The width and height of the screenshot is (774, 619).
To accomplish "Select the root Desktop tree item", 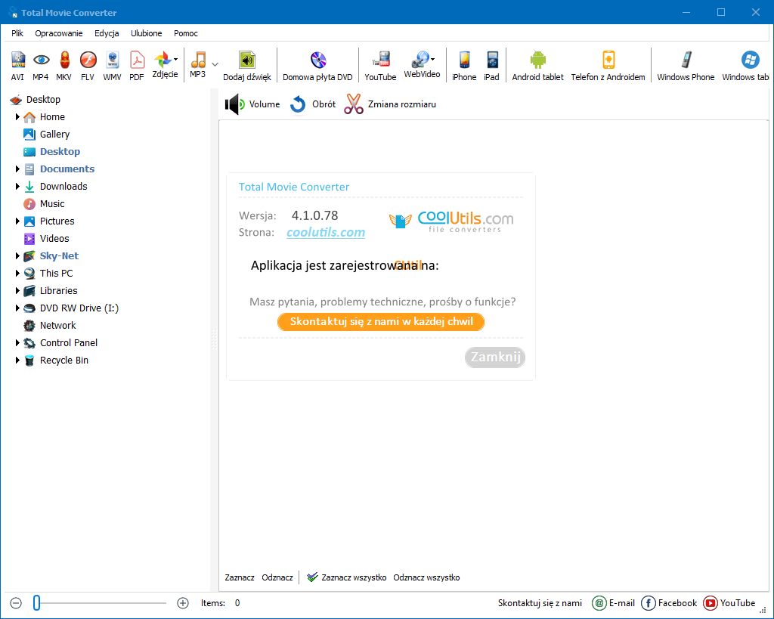I will tap(35, 100).
